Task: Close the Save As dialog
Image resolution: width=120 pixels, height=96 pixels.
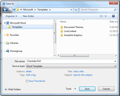Action: tap(113, 3)
